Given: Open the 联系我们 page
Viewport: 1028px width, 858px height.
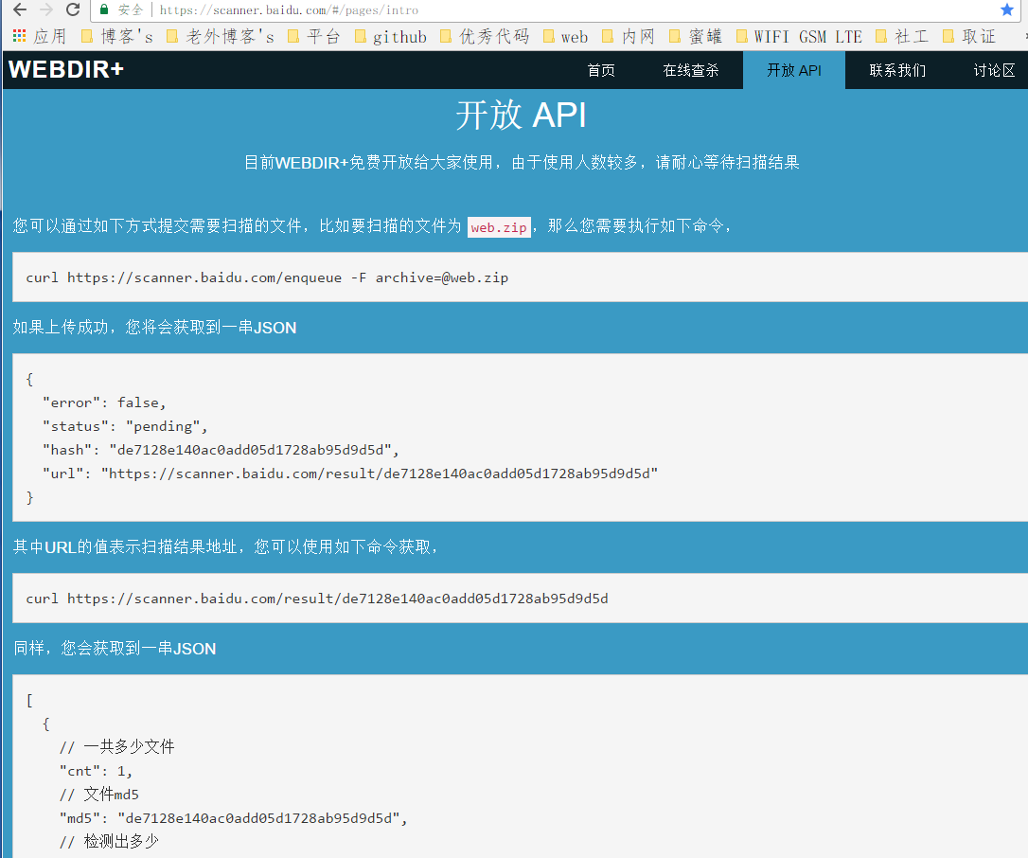Looking at the screenshot, I should pos(897,70).
